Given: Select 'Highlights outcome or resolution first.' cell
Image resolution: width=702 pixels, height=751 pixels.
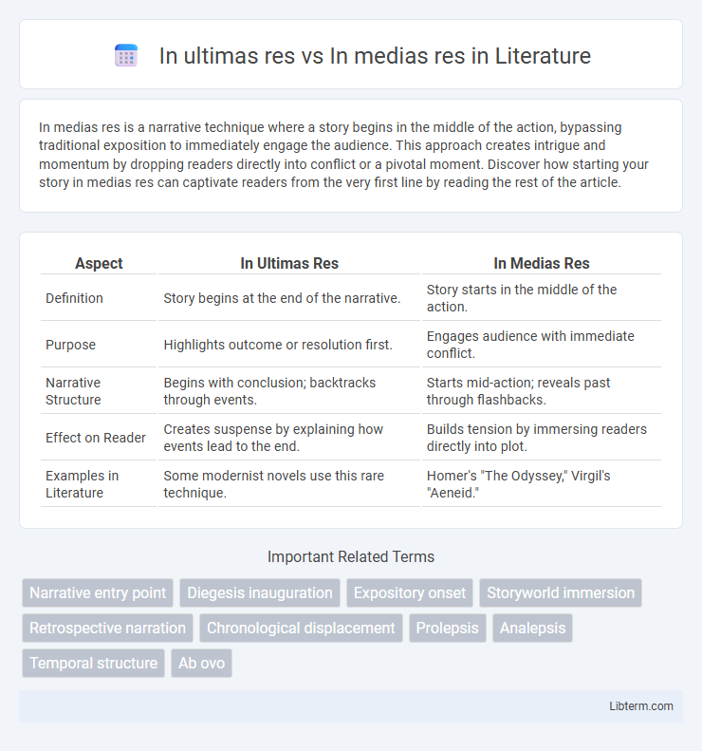Looking at the screenshot, I should click(x=289, y=345).
